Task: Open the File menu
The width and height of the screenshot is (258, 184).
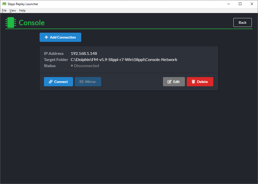Action: click(4, 10)
